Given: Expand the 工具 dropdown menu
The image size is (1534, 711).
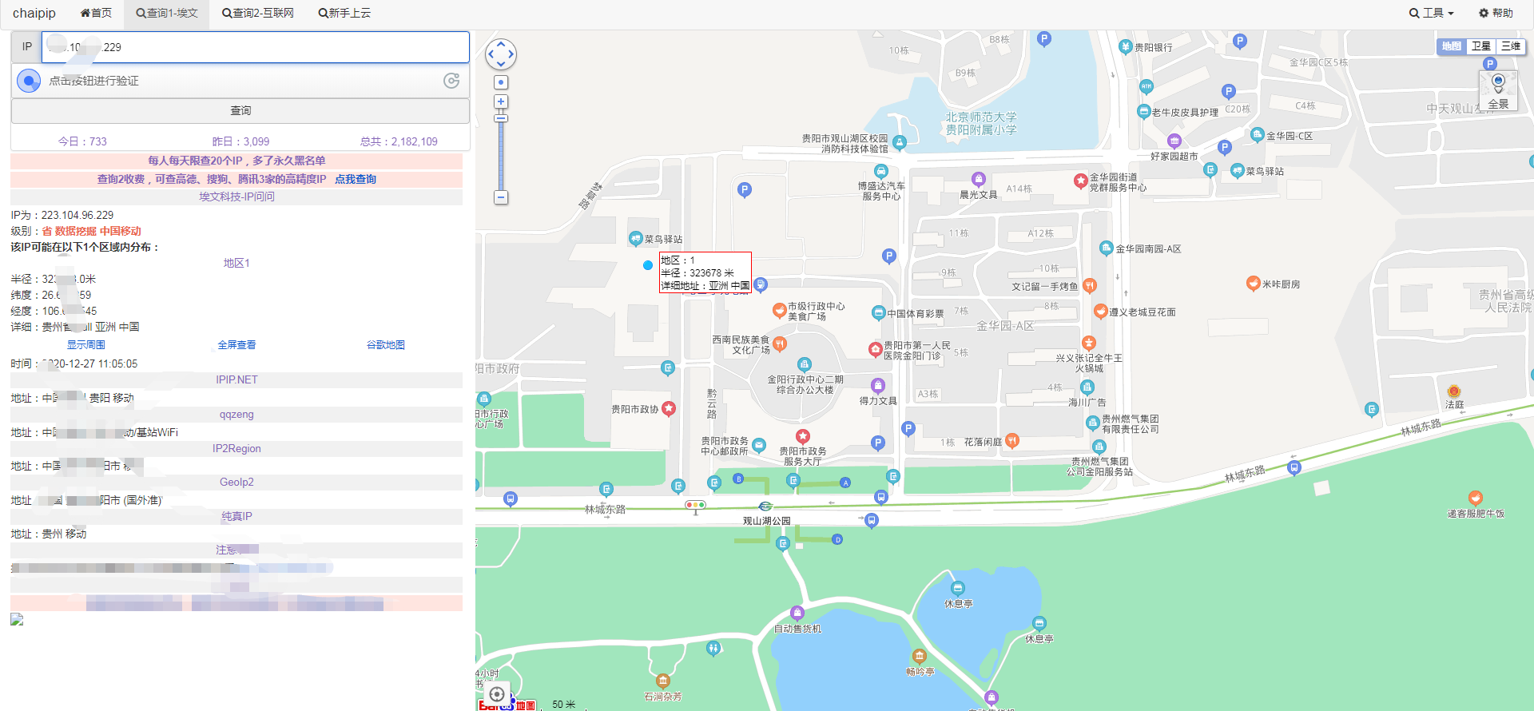Looking at the screenshot, I should point(1431,13).
